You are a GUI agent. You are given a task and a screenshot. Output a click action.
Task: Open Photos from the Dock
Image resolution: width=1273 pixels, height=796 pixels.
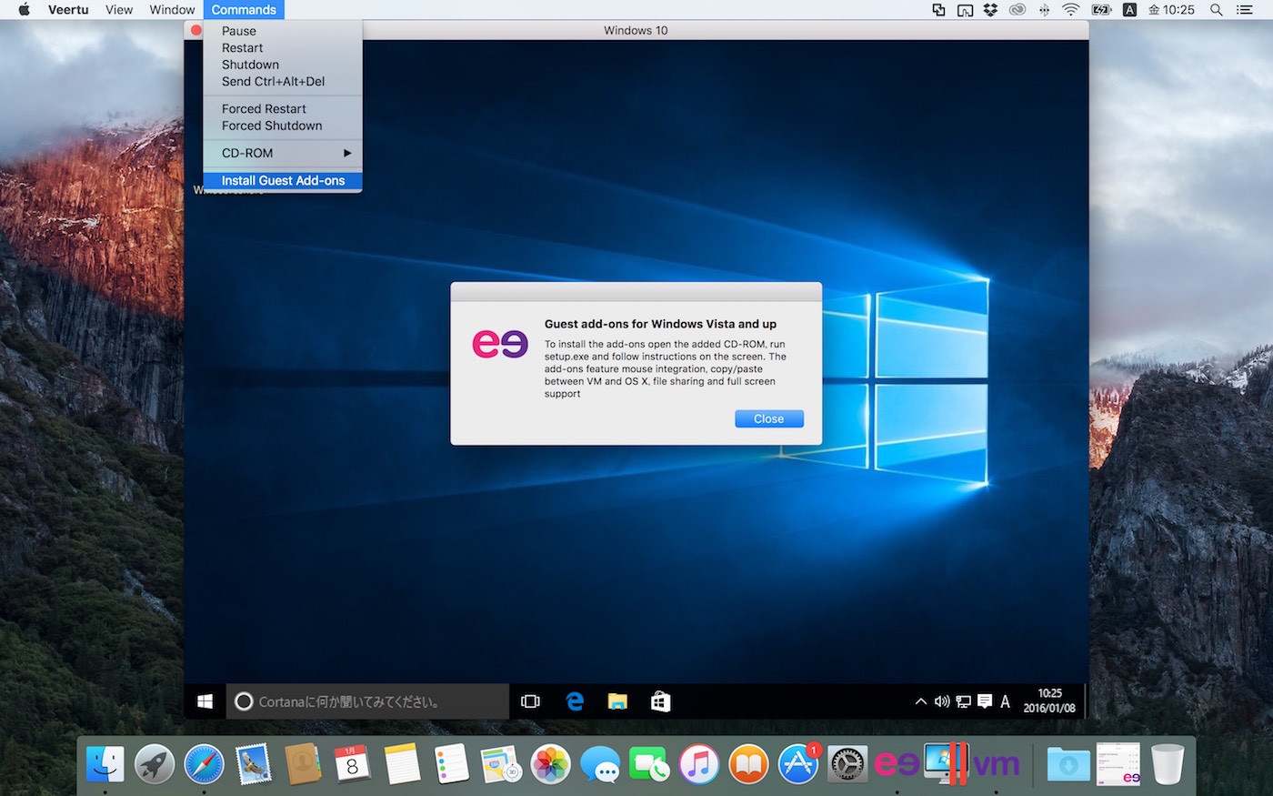[x=550, y=764]
